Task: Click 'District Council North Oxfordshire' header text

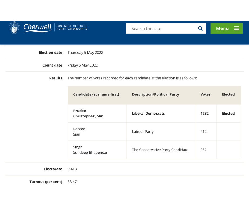Action: click(x=72, y=28)
